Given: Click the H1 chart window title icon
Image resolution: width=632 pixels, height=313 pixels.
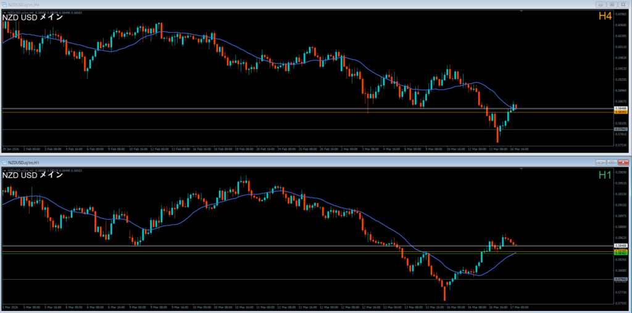Looking at the screenshot, I should click(x=4, y=162).
